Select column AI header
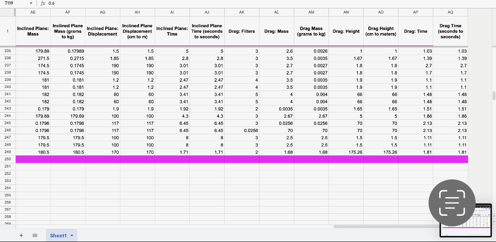 tap(172, 12)
